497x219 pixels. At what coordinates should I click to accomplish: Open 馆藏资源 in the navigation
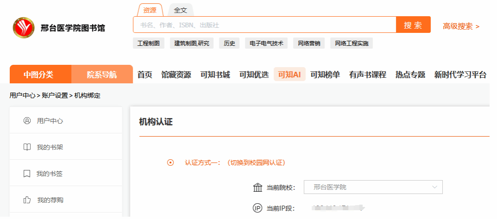point(176,75)
